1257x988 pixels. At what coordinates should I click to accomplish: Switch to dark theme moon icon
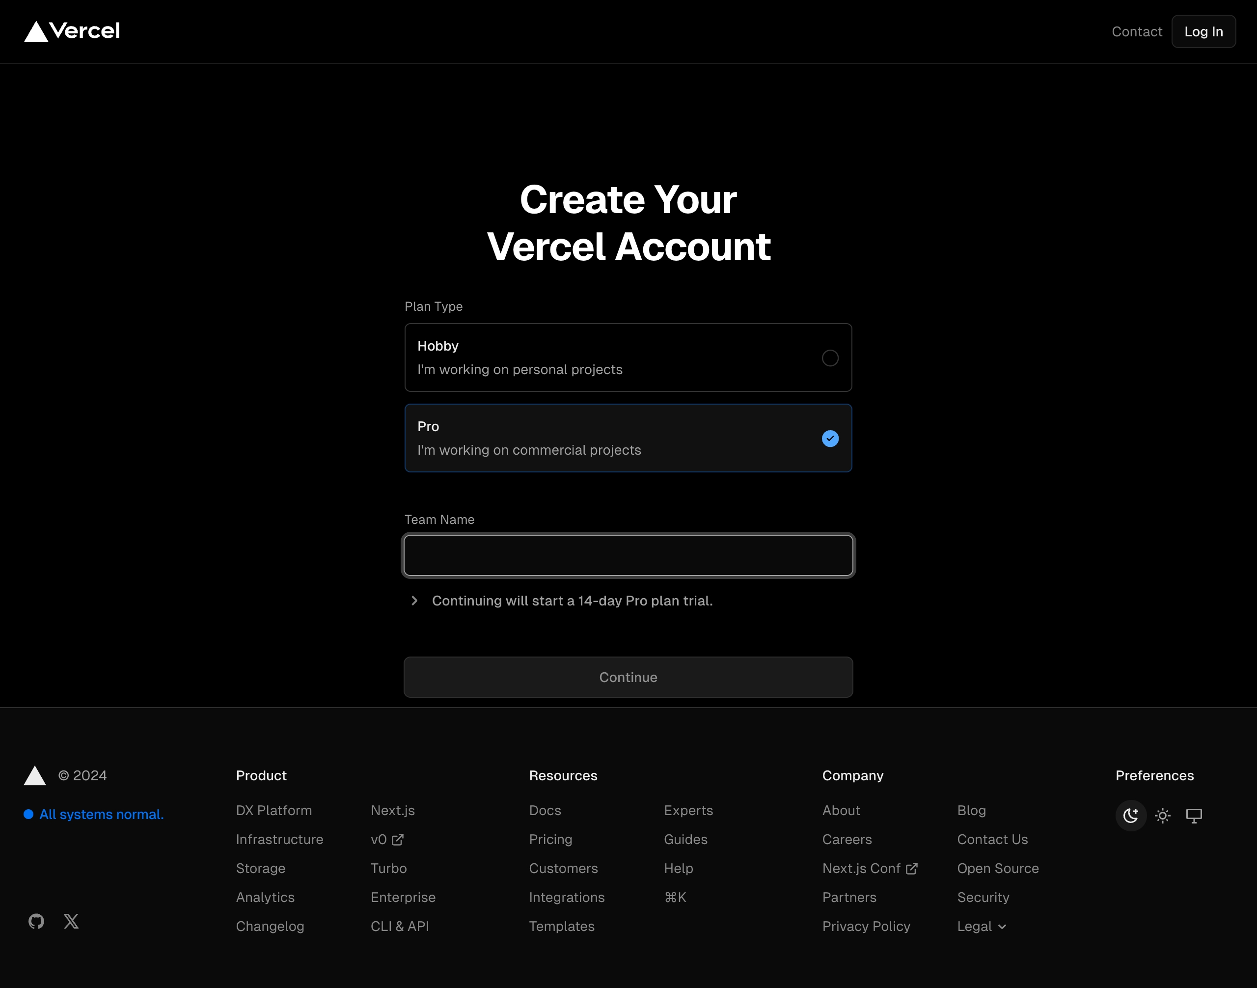point(1130,816)
